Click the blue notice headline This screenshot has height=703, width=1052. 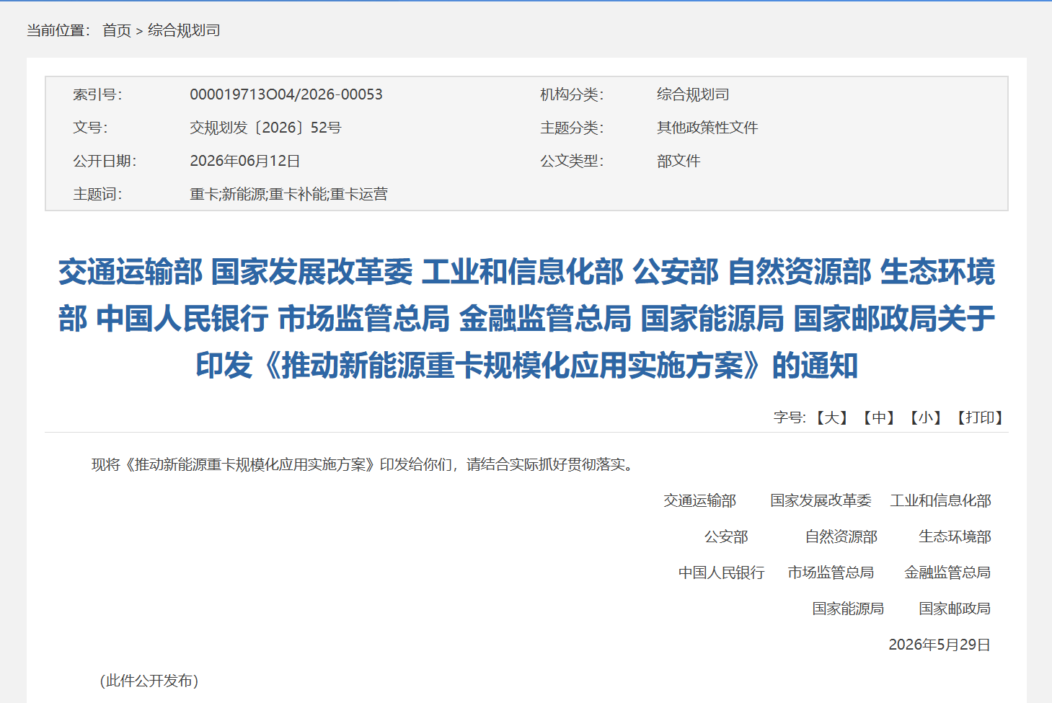pos(526,319)
